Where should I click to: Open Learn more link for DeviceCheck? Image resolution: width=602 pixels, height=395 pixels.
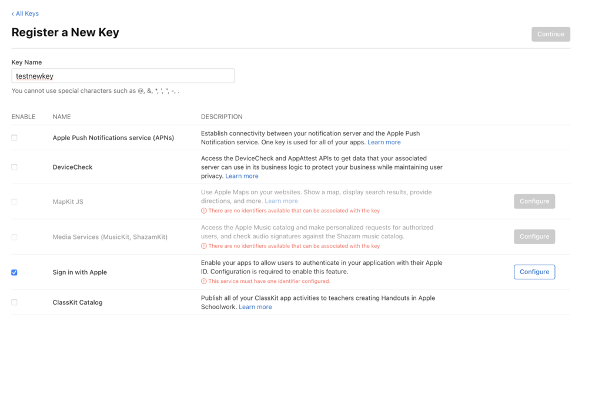(242, 176)
